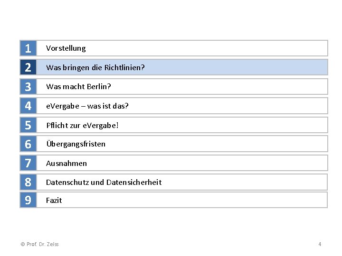Click the number 6 box
Image resolution: width=342 pixels, height=256 pixels.
(x=28, y=144)
